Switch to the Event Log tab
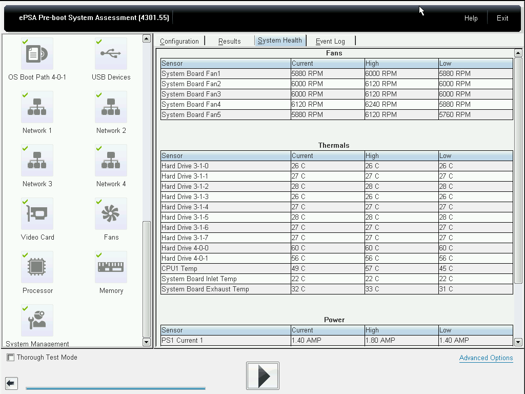This screenshot has height=394, width=525. tap(330, 41)
